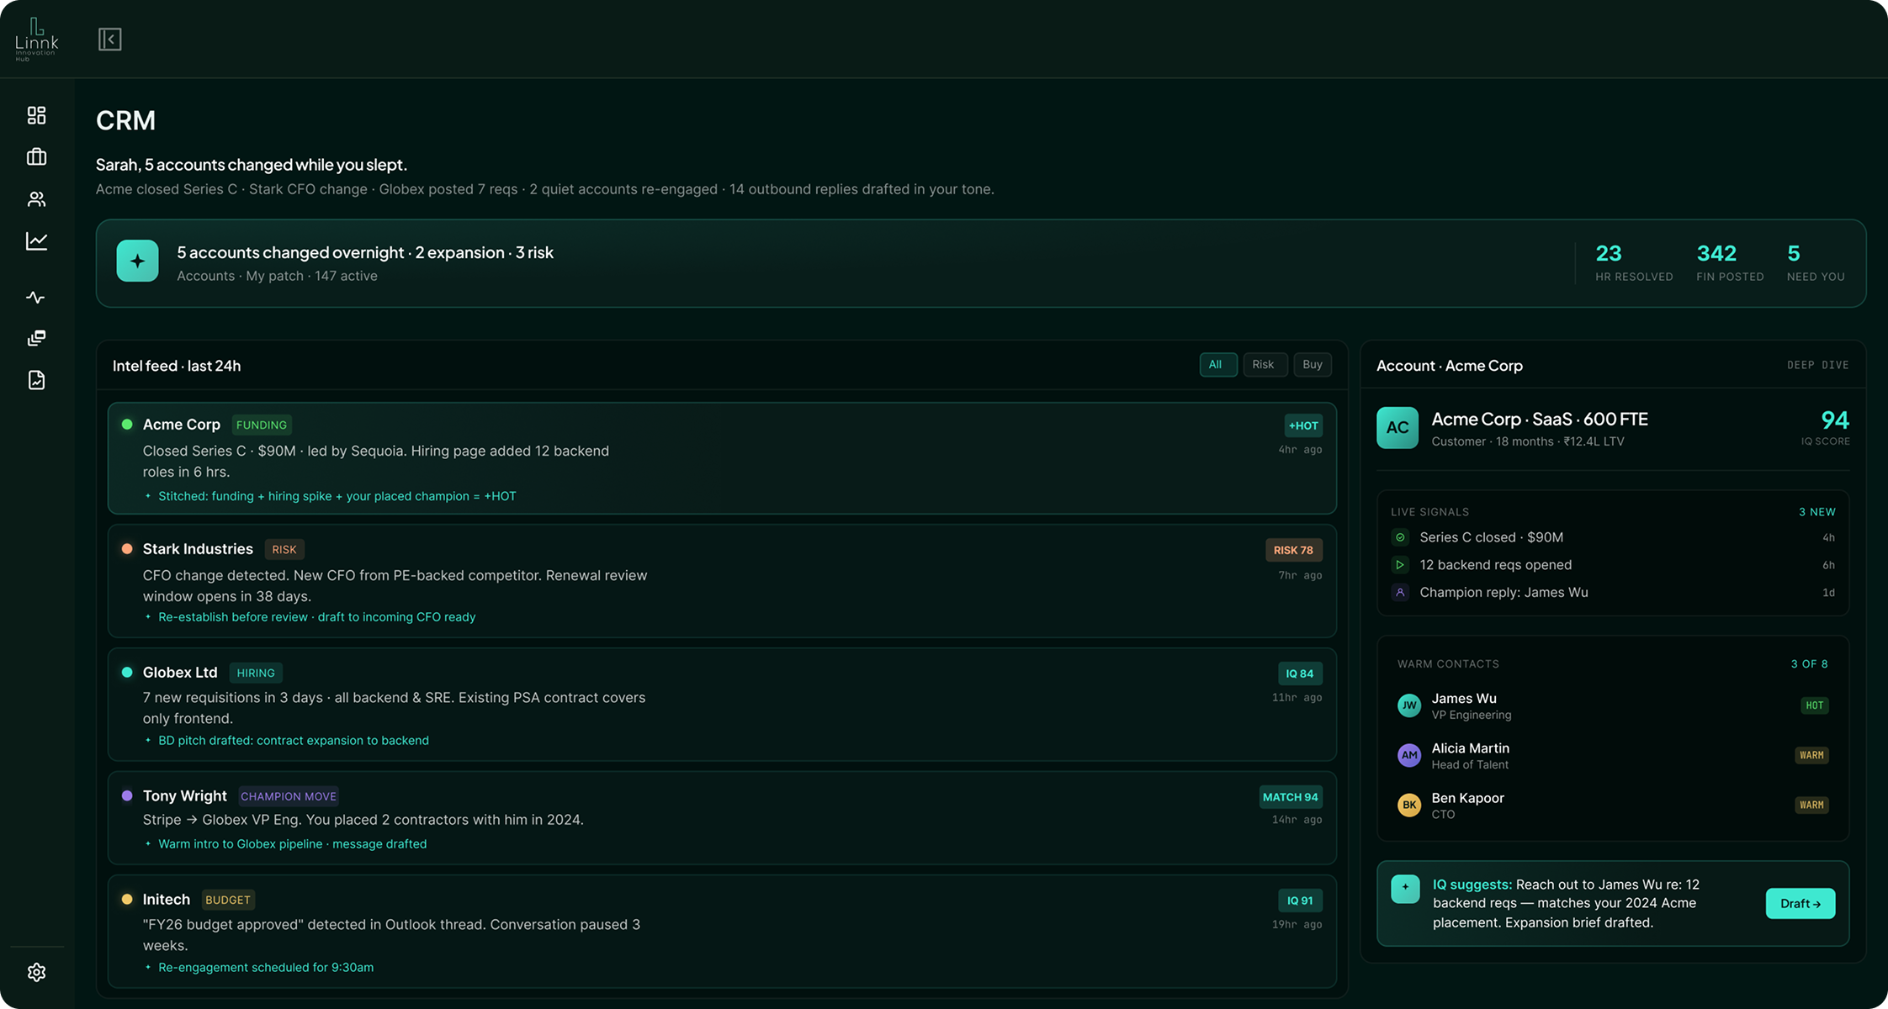Viewport: 1888px width, 1009px height.
Task: Open the people icon in sidebar
Action: point(36,199)
